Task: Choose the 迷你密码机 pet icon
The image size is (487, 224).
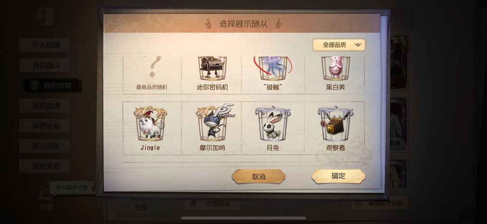Action: click(x=212, y=68)
